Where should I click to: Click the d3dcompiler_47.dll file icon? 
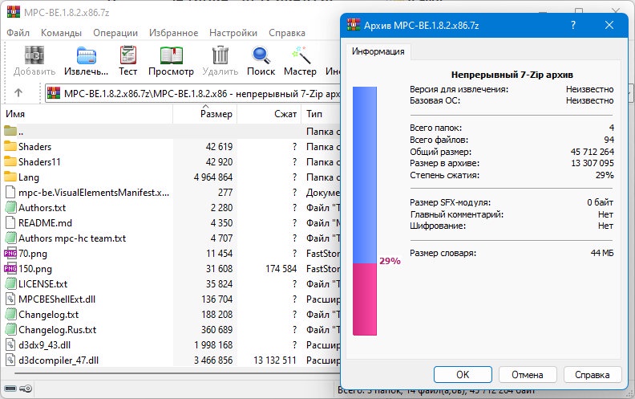(10, 360)
